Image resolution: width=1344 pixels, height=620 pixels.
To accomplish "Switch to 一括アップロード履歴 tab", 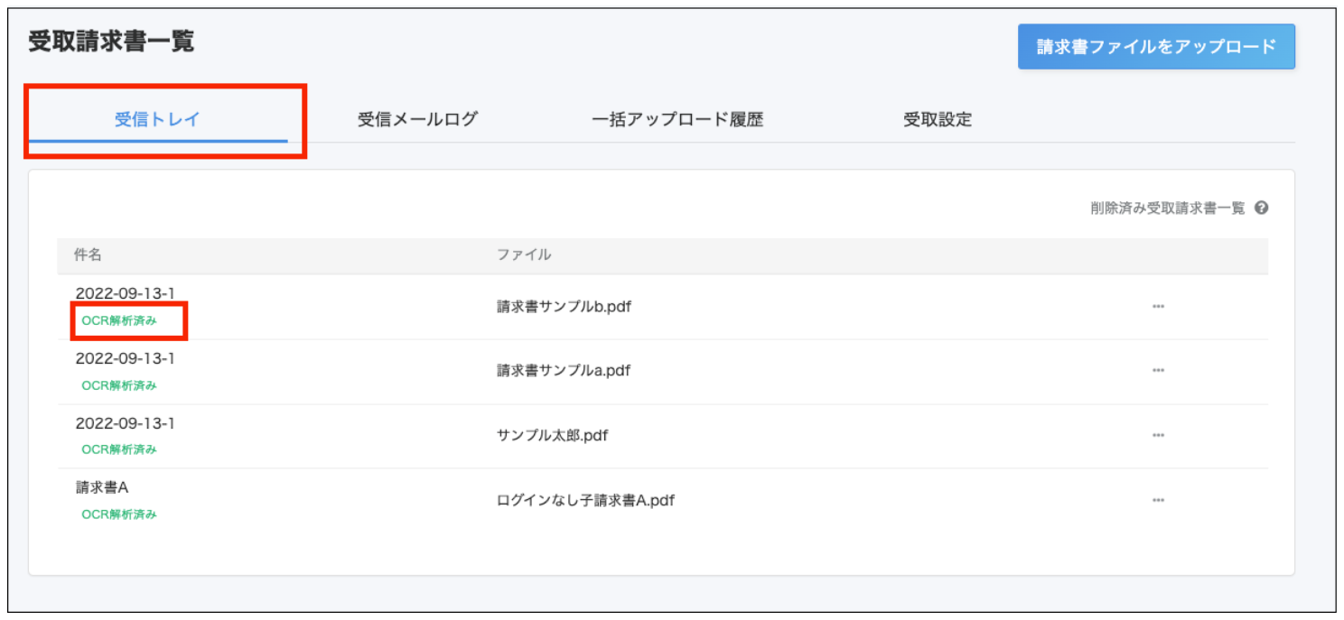I will [677, 119].
